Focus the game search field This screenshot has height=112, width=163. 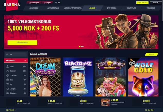tap(16, 54)
